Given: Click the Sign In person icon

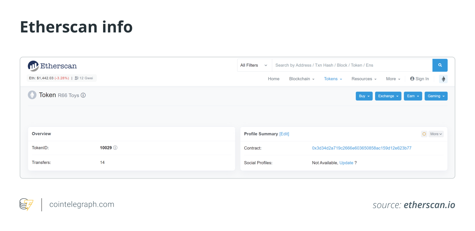Looking at the screenshot, I should pyautogui.click(x=412, y=79).
